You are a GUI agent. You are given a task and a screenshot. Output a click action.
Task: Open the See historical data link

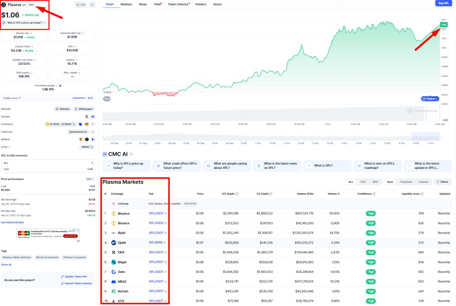(12, 222)
